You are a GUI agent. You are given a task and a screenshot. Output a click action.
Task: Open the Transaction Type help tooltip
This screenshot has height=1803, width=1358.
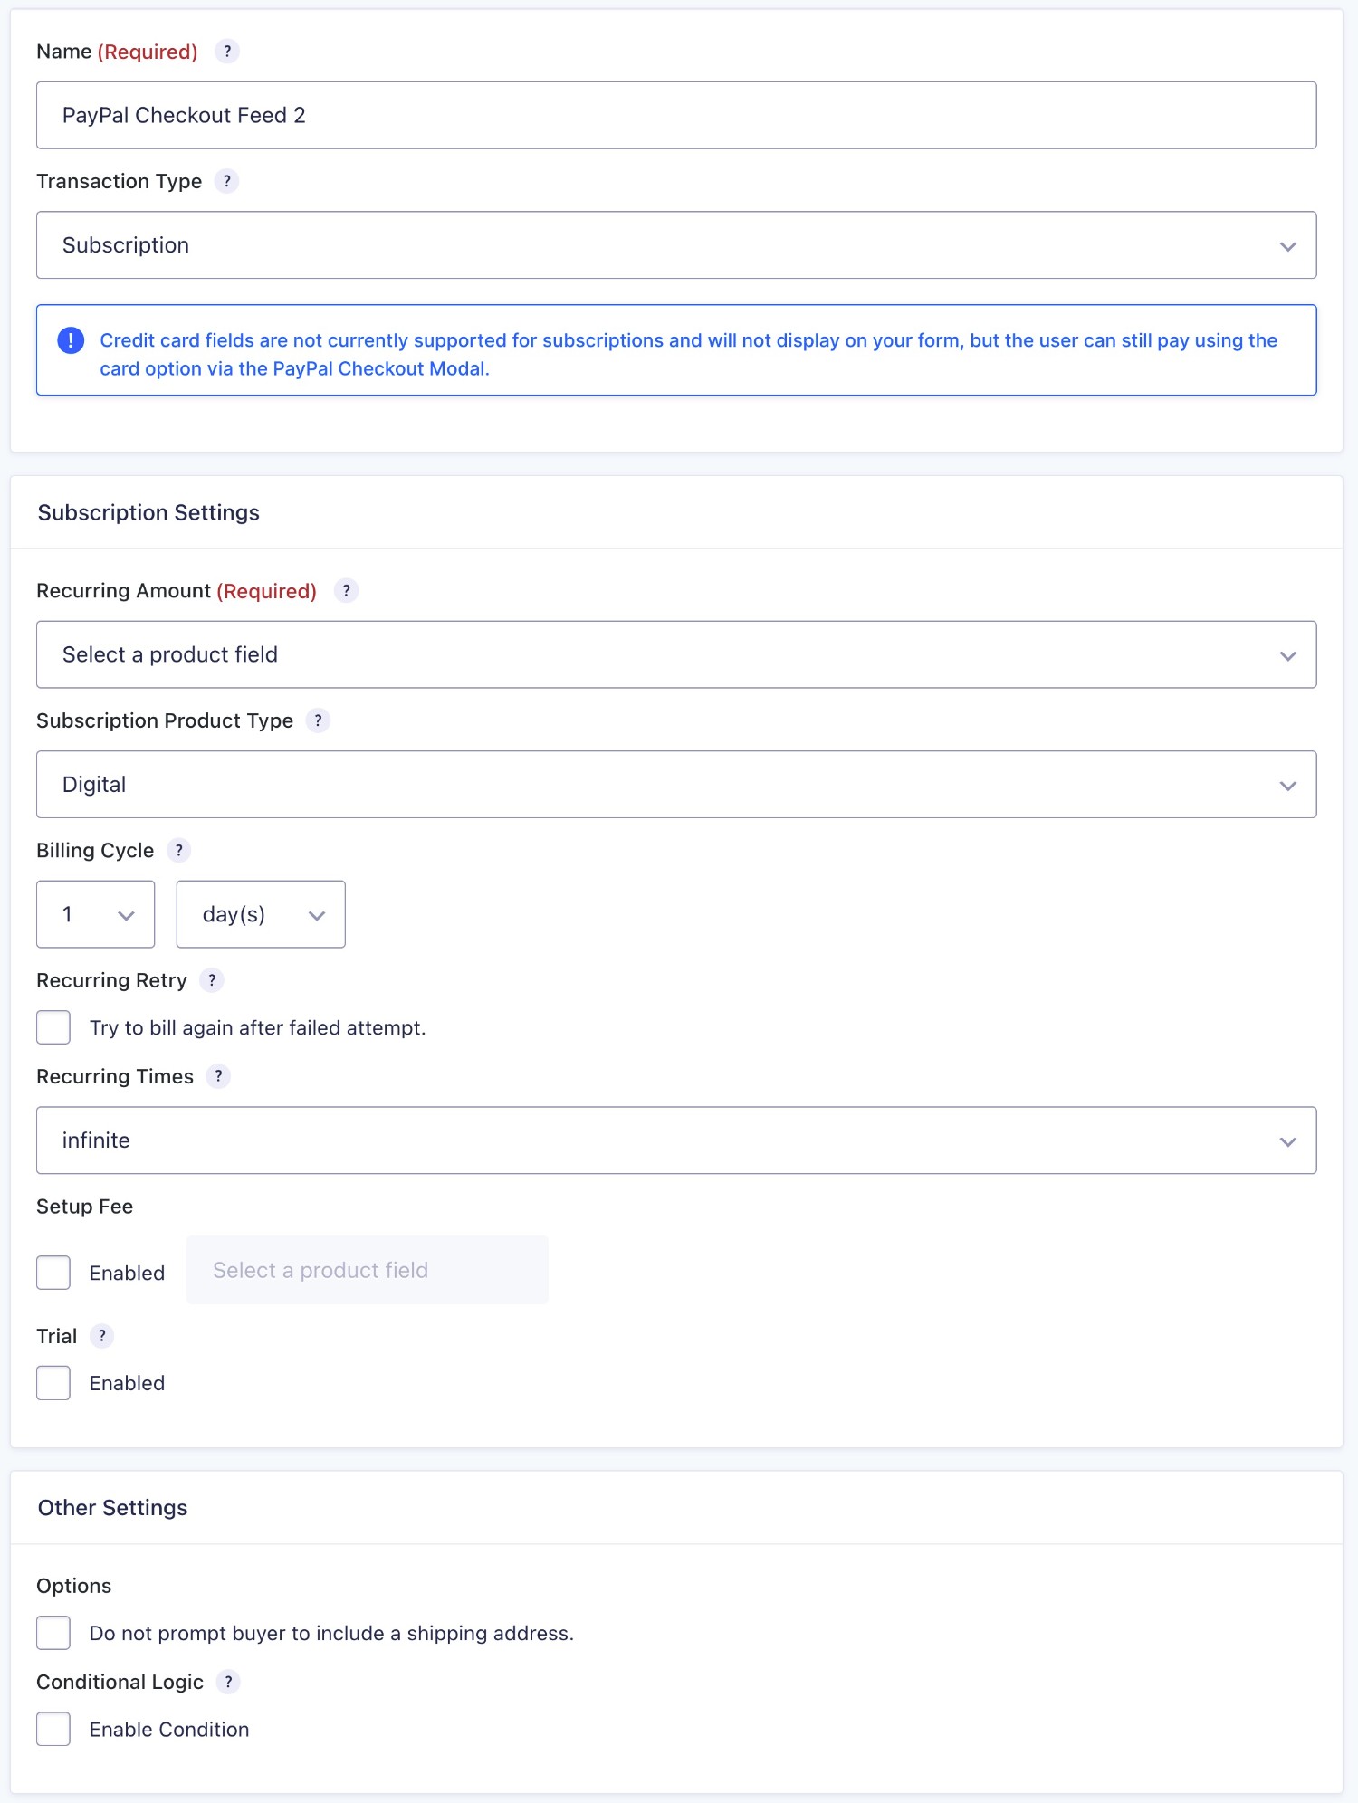click(227, 181)
